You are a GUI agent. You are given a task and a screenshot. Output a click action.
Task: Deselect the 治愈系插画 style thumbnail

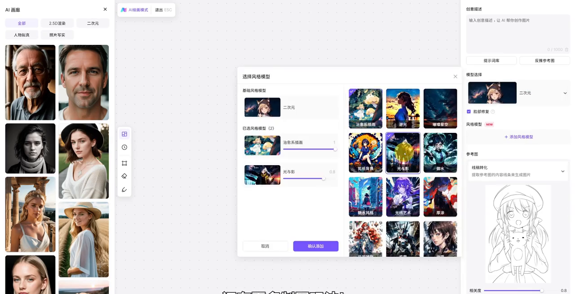point(366,108)
